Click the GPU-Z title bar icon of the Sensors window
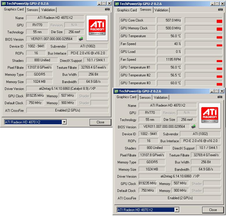 tap(117, 4)
